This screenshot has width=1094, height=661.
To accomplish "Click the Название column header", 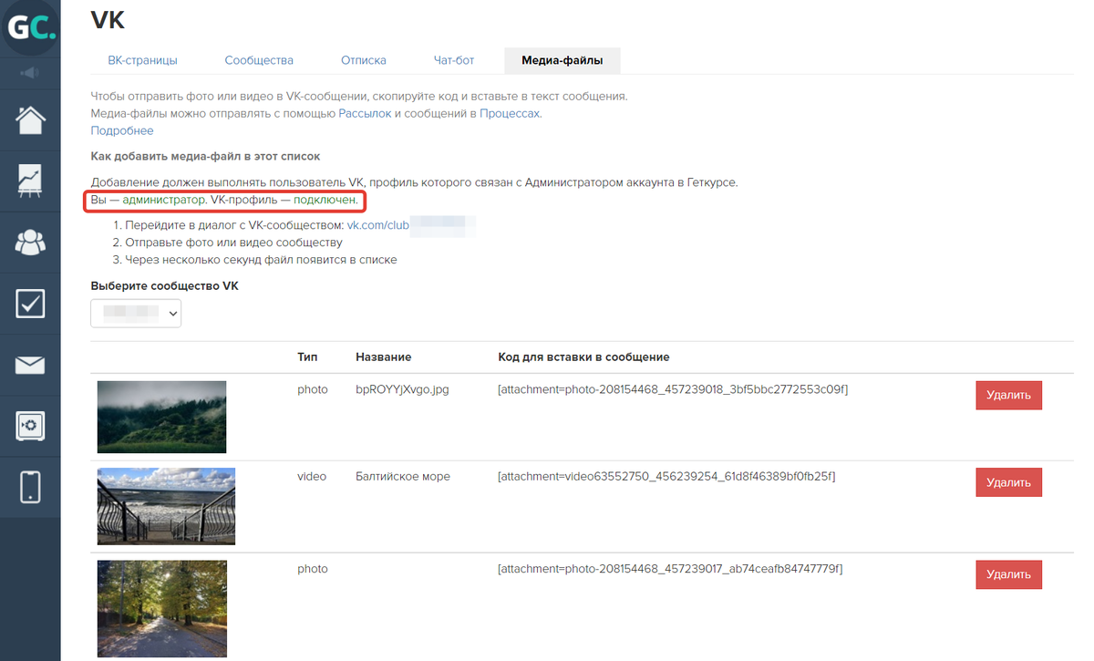I will (384, 356).
